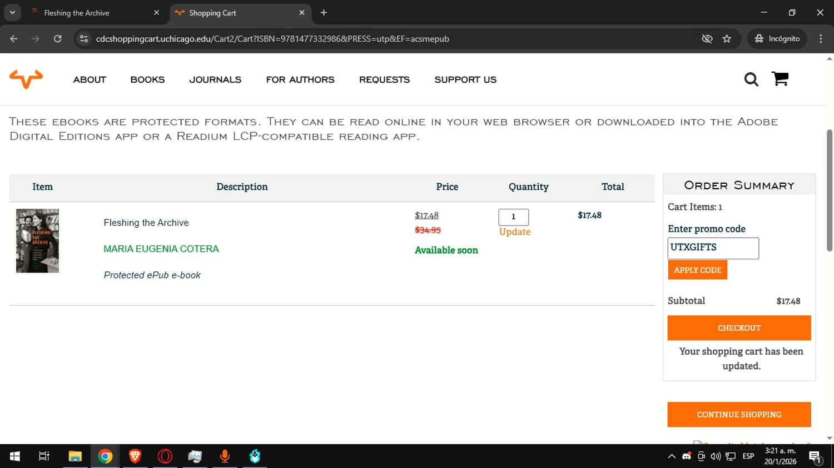Click the browser forward arrow
This screenshot has height=468, width=834.
[x=36, y=39]
